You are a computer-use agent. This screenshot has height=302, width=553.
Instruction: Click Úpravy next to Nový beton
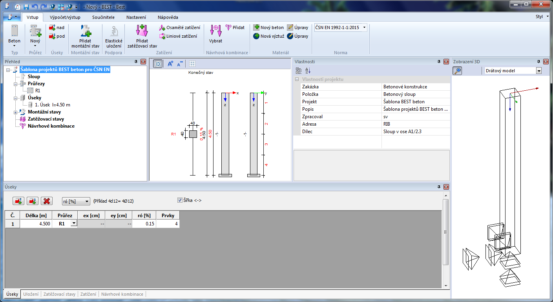pyautogui.click(x=297, y=27)
